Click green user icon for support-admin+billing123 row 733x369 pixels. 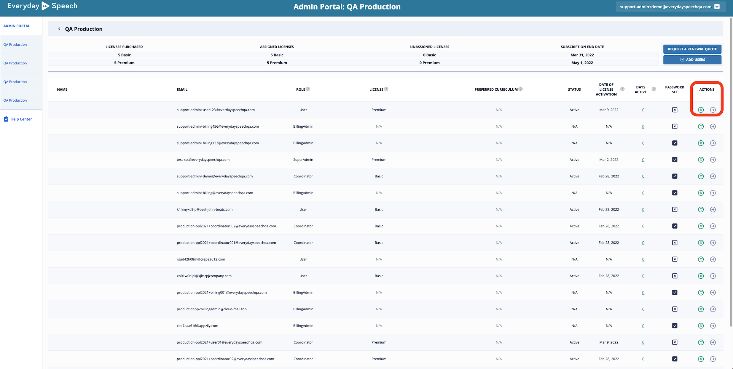pyautogui.click(x=701, y=143)
